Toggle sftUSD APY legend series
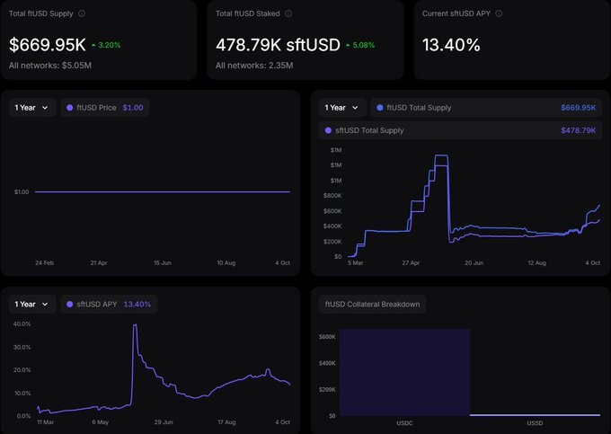Viewport: 611px width, 434px height. pos(109,305)
